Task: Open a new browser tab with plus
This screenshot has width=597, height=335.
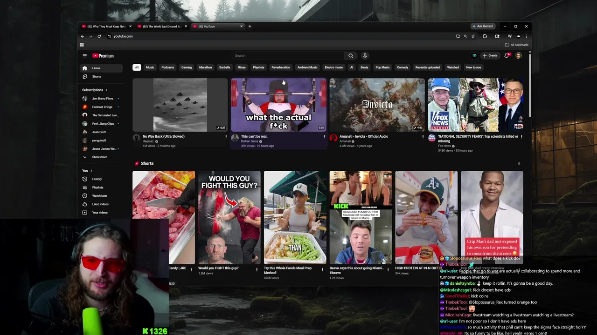Action: click(x=250, y=27)
